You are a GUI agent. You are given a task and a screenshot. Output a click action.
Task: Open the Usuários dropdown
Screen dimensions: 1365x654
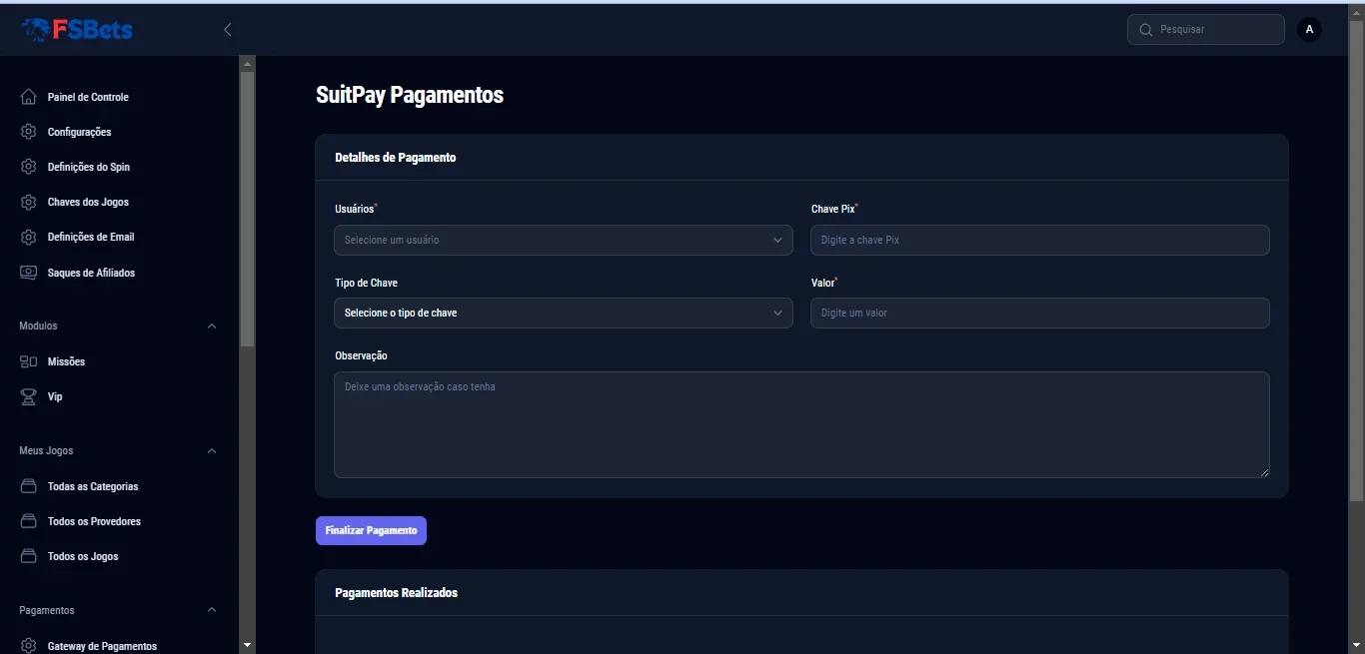coord(564,240)
